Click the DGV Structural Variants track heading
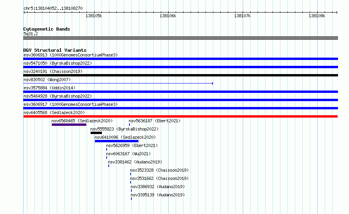Screen dimensions: 349x214 (55, 50)
